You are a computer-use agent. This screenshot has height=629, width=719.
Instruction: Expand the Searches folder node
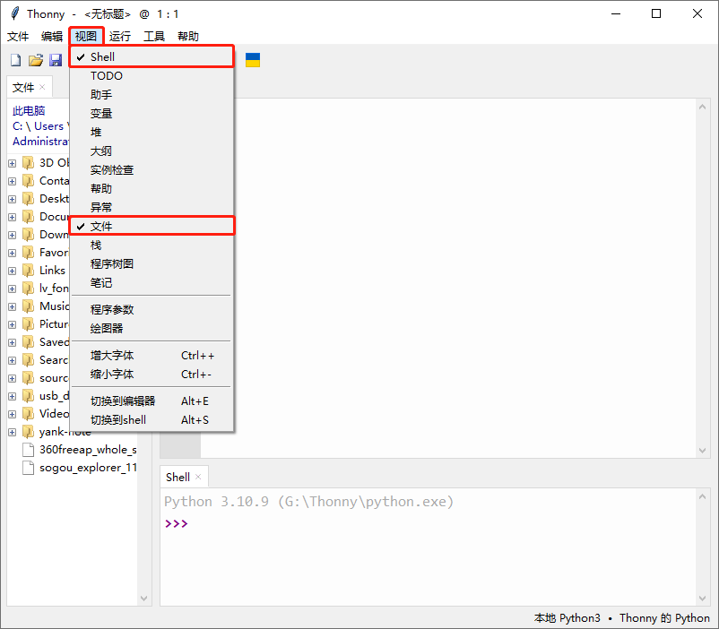point(13,360)
